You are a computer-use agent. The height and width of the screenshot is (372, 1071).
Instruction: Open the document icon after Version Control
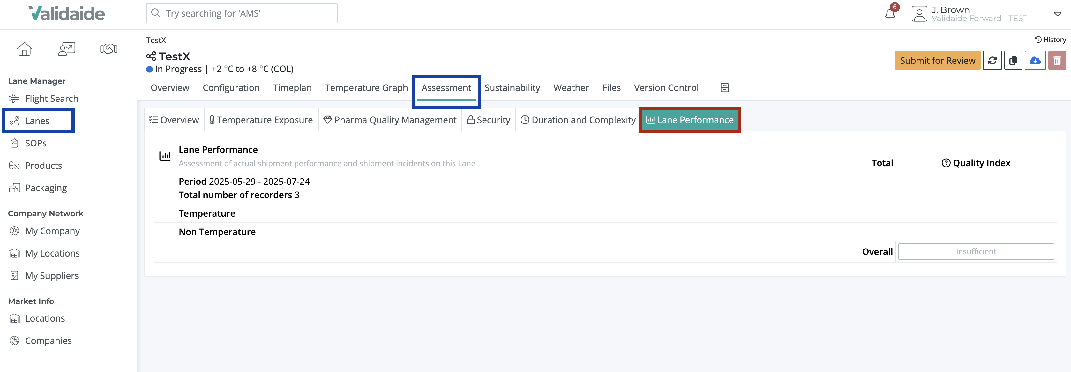724,88
